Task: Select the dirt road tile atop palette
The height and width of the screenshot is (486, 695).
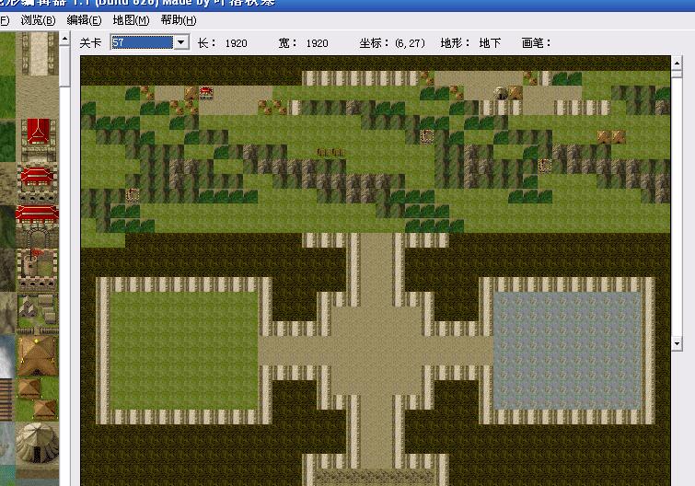Action: [37, 53]
